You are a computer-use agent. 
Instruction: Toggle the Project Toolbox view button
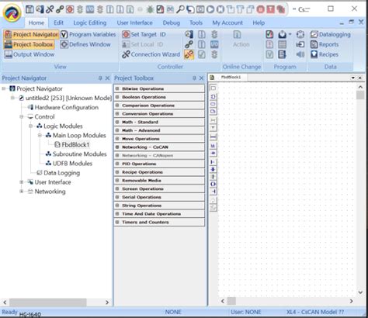coord(29,44)
